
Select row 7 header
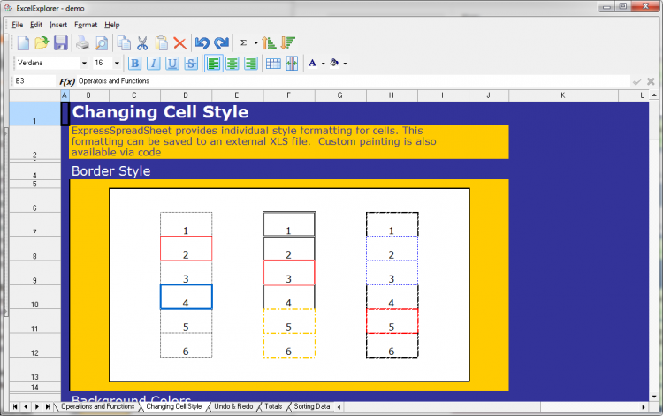pos(34,224)
